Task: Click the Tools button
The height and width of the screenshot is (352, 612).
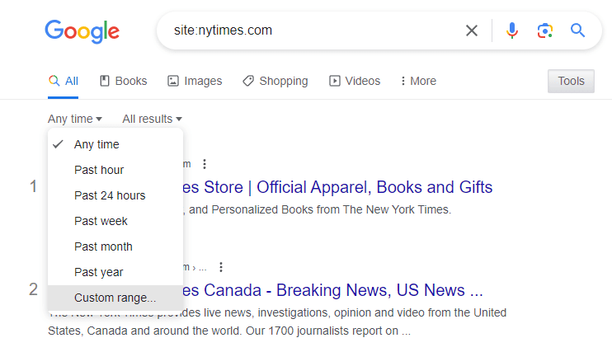Action: (571, 81)
